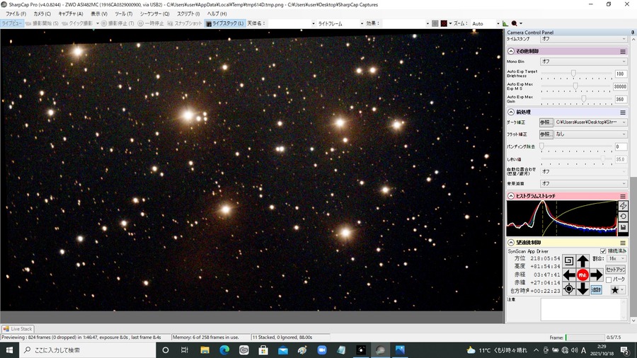Click the right arrow to slew the telescope
Viewport: 637px width, 358px height.
click(x=597, y=275)
